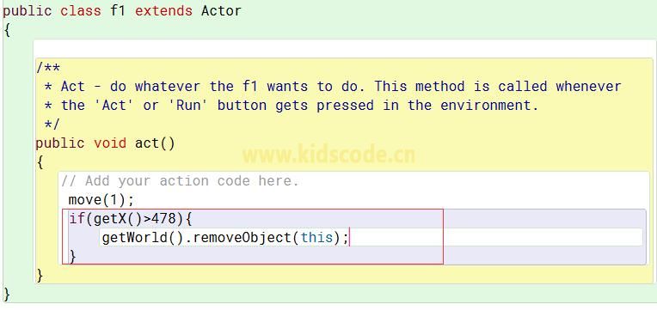Click the closing brace of the act method
Image resolution: width=657 pixels, height=310 pixels.
pos(40,275)
